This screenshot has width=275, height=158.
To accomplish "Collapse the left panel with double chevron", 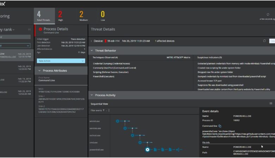I will pos(29,29).
